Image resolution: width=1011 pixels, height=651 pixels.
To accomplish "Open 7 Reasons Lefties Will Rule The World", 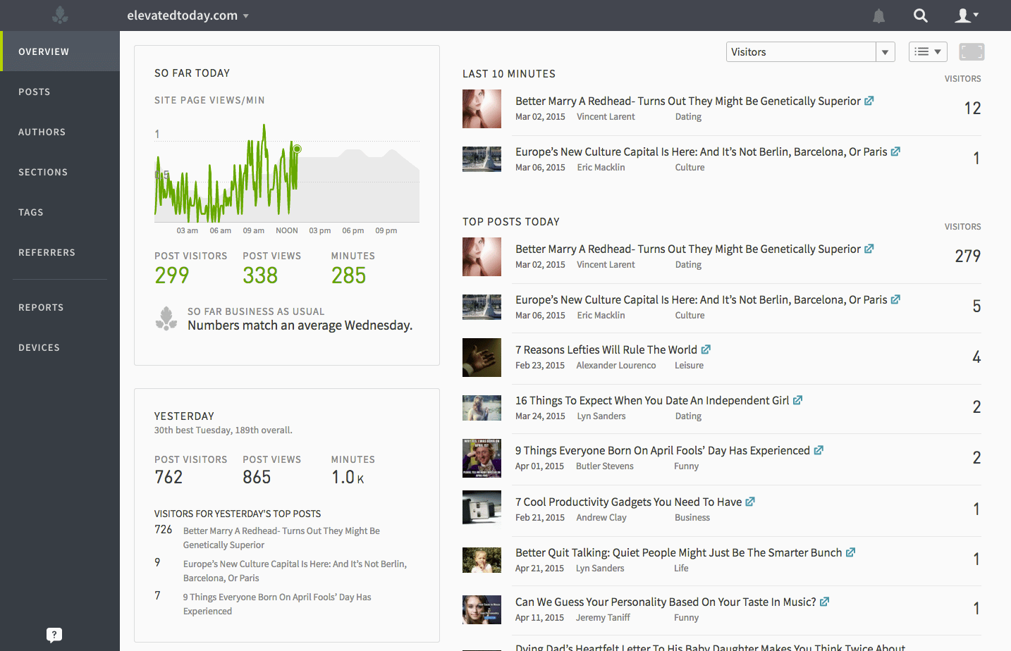I will point(606,349).
